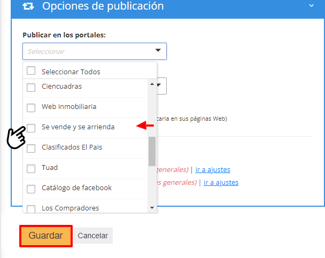Tick the Web inmobiliaria checkbox

click(31, 107)
